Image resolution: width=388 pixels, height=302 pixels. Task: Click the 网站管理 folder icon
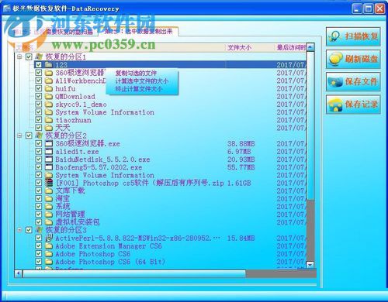(x=49, y=214)
